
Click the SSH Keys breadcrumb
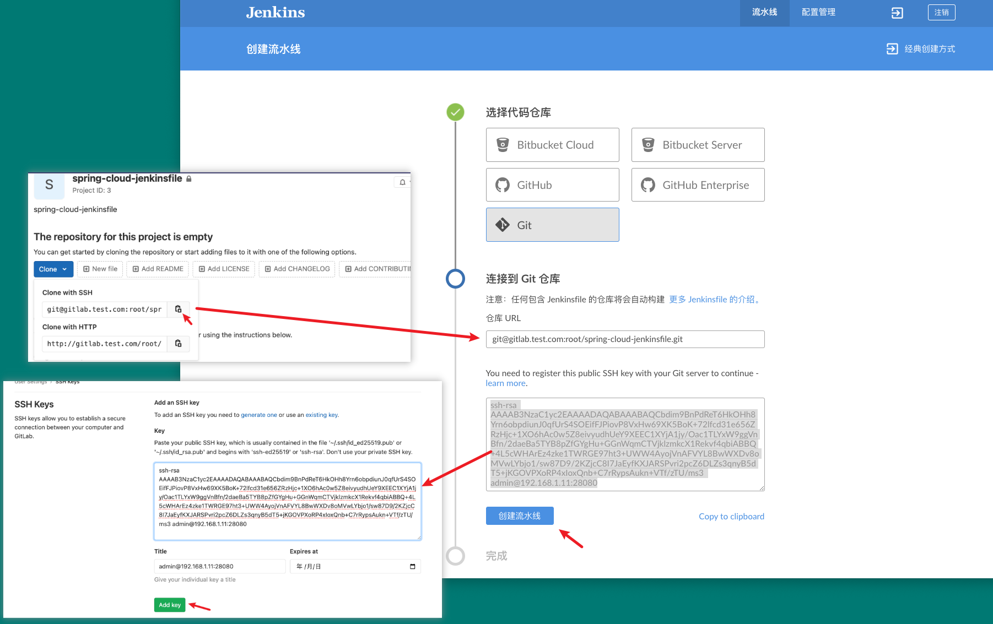[67, 382]
